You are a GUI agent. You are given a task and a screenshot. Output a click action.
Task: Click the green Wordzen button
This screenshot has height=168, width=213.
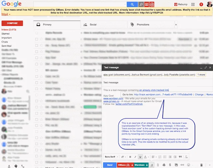tap(139, 165)
